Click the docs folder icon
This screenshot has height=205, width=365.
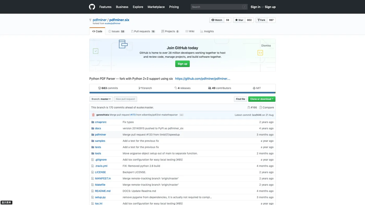coord(93,128)
